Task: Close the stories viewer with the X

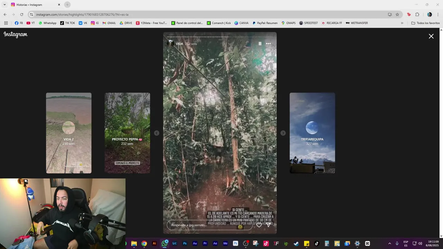Action: (431, 36)
